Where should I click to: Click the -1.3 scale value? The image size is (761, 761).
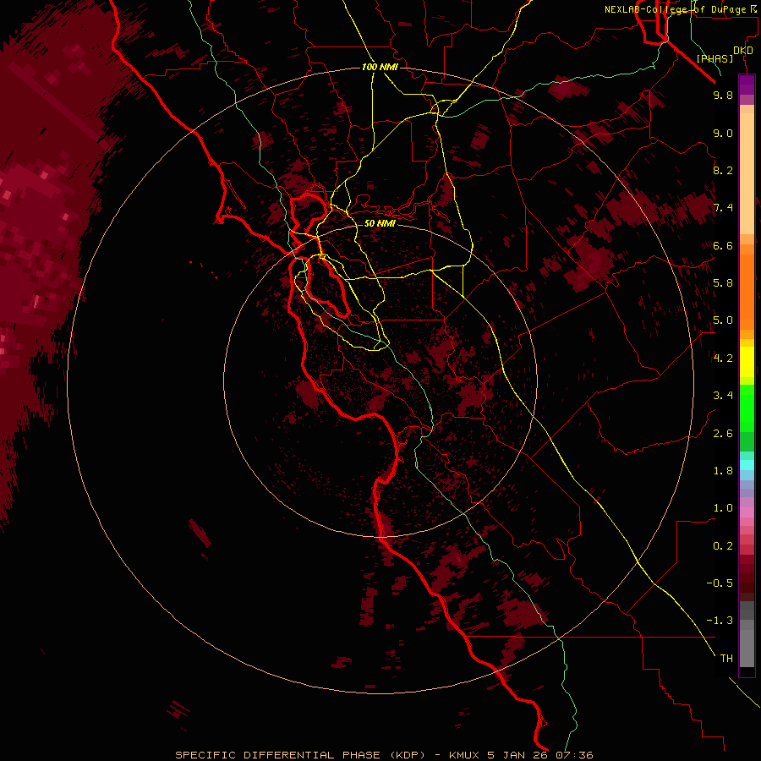coord(720,621)
